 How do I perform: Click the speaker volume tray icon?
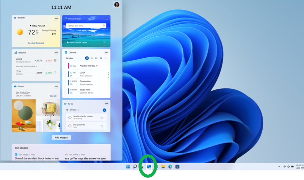point(289,167)
